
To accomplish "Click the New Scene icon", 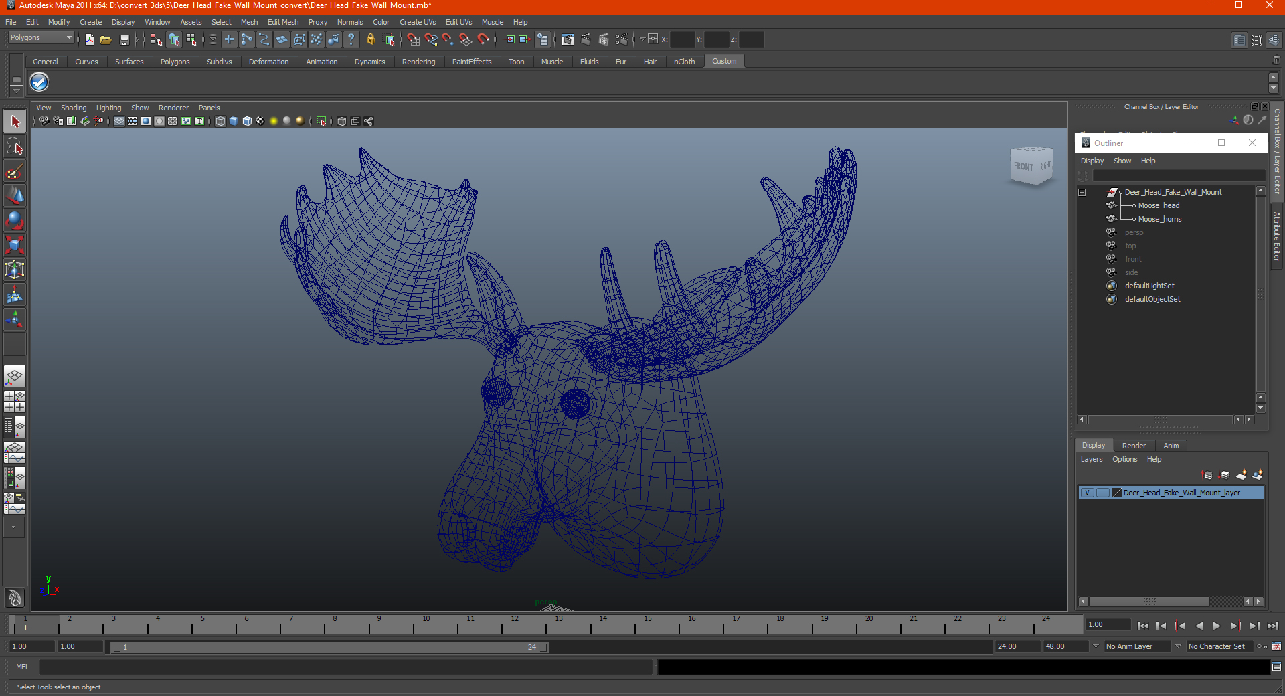I will (89, 40).
